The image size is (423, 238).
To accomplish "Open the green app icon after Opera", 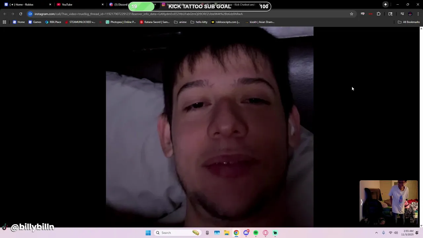I will 275,233.
